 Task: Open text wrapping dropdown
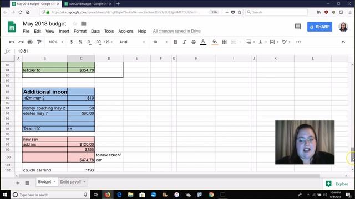coord(274,42)
